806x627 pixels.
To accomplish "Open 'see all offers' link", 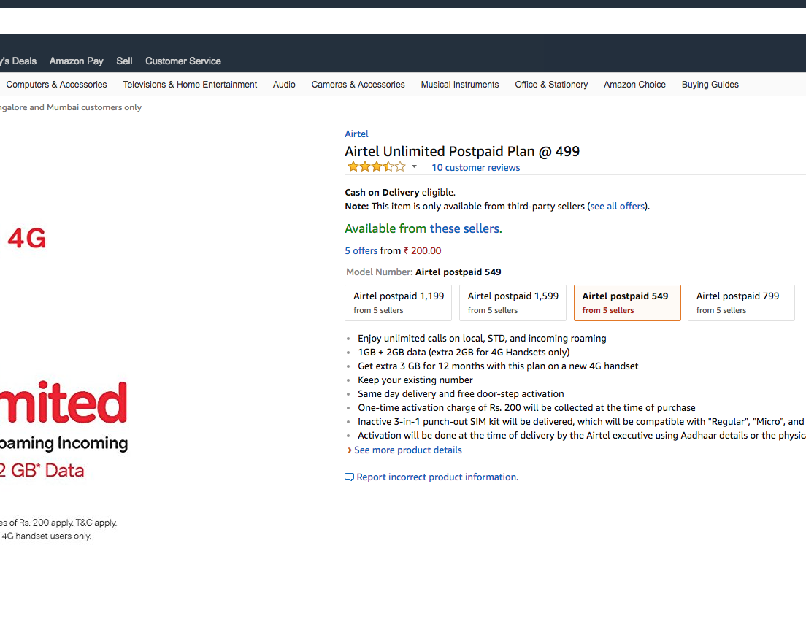I will point(618,207).
